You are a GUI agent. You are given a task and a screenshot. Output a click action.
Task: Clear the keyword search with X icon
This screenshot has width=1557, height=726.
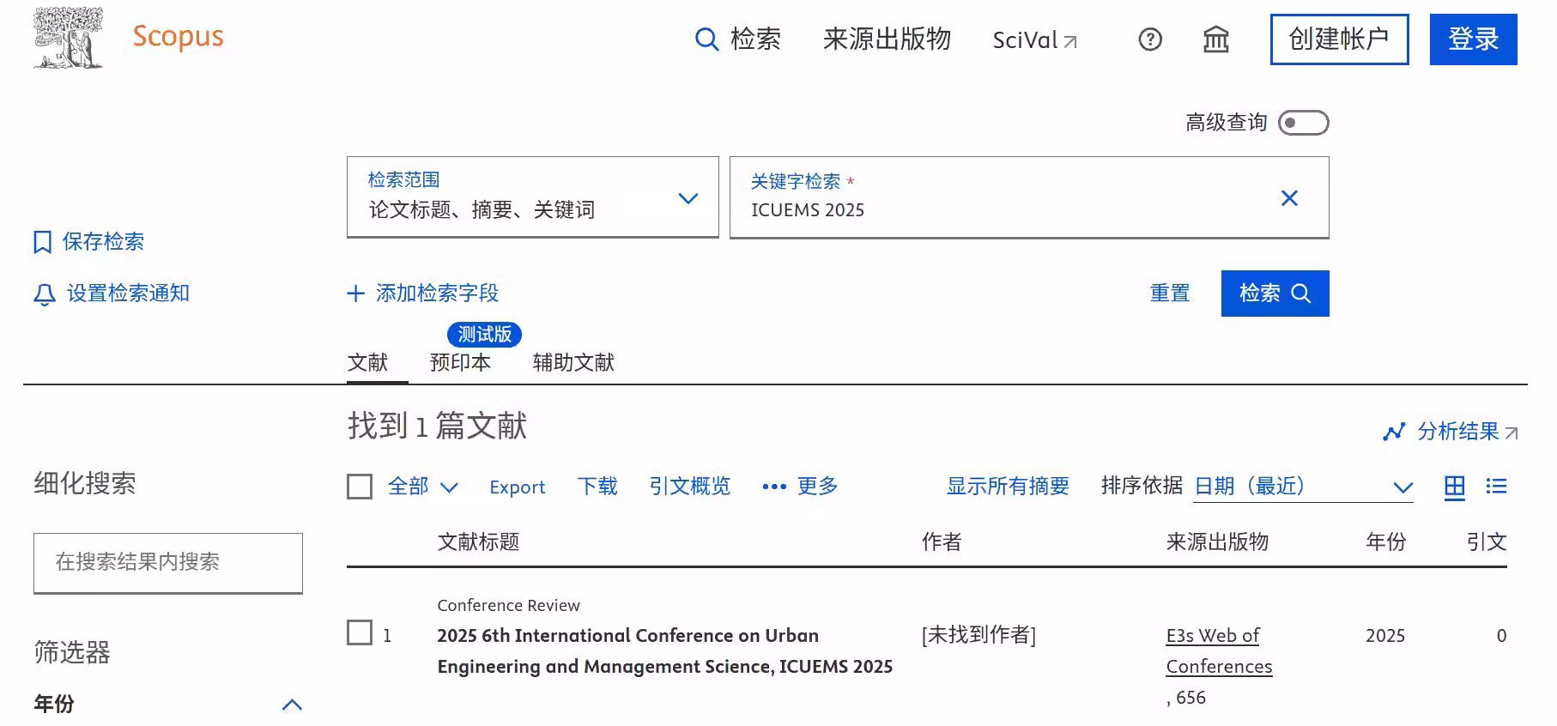[x=1288, y=198]
